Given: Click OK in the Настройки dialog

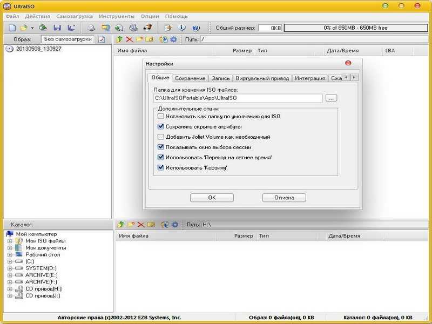Looking at the screenshot, I should coord(212,198).
